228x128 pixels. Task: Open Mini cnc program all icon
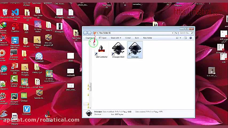pos(48,40)
